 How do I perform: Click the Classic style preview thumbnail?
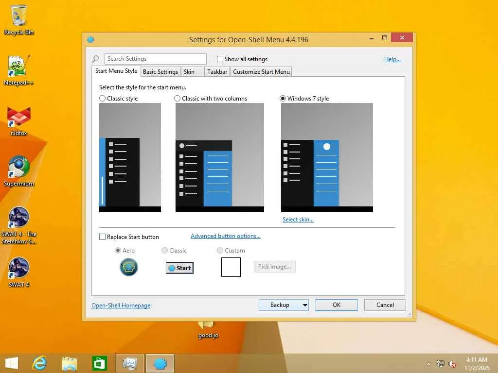point(130,158)
